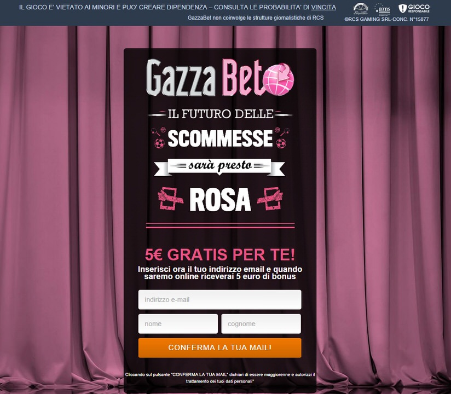Click the CONFERMA LA TUA MAIL! button
The width and height of the screenshot is (451, 394).
point(219,347)
